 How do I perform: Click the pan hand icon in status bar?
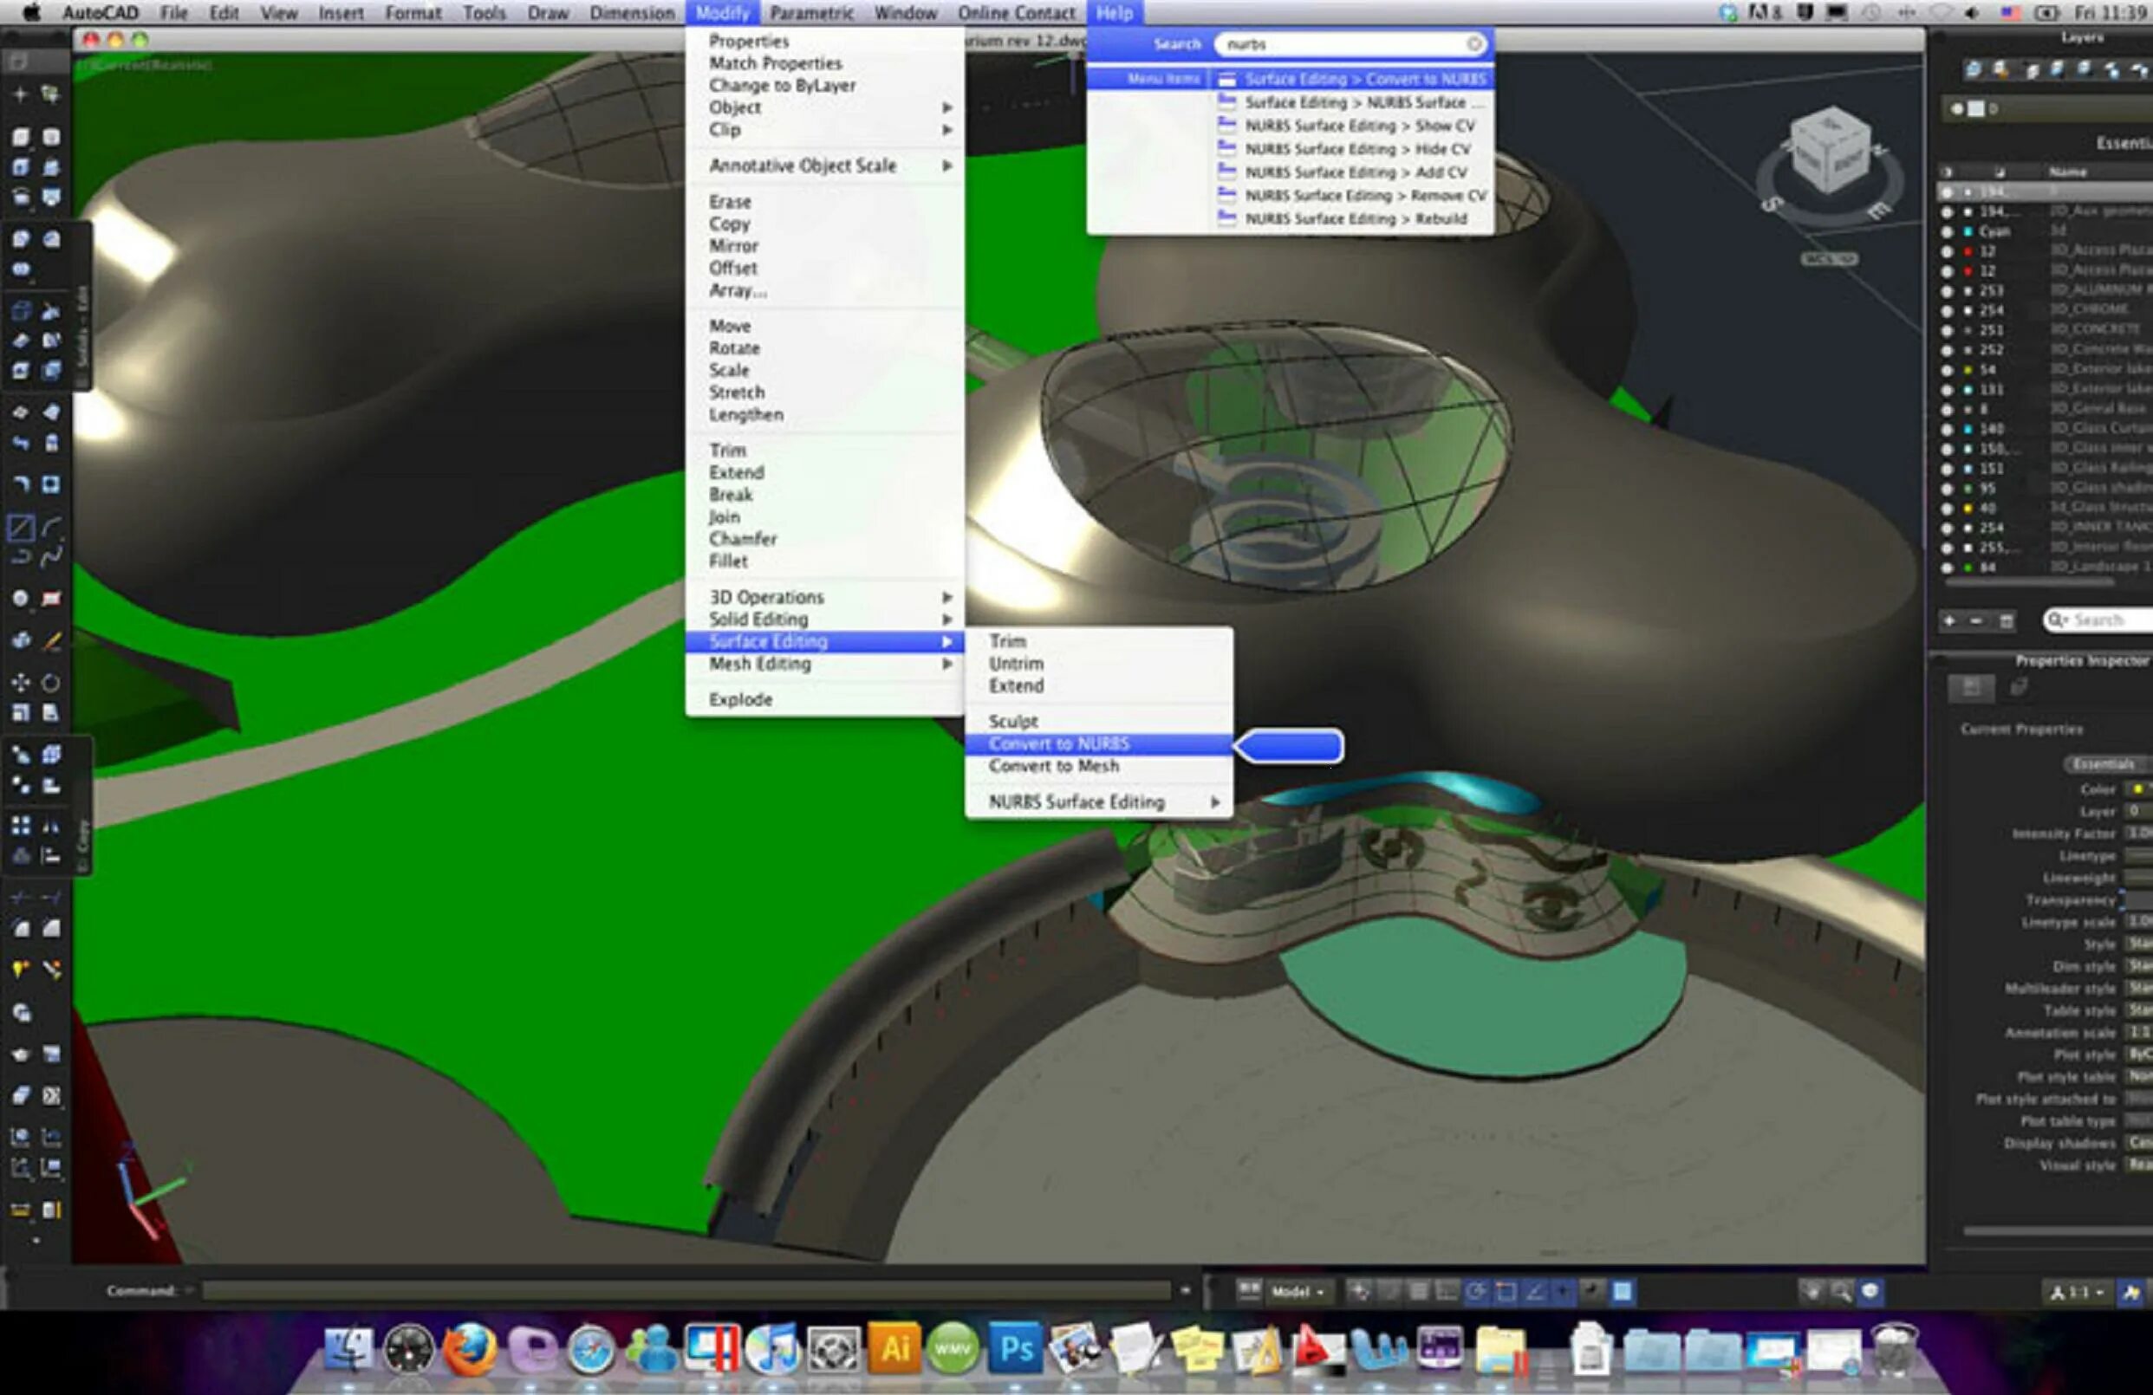click(x=1812, y=1292)
